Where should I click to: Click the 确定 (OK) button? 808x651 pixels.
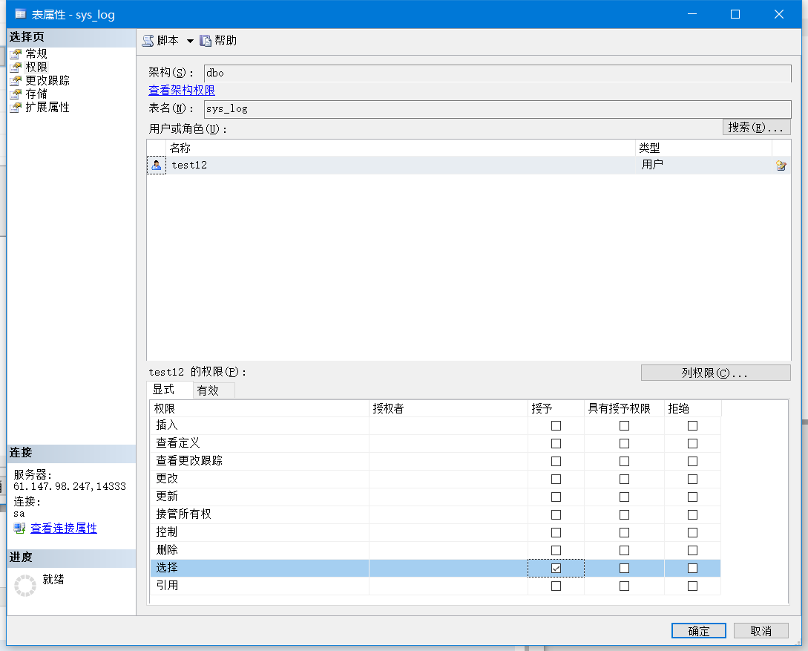pyautogui.click(x=699, y=631)
